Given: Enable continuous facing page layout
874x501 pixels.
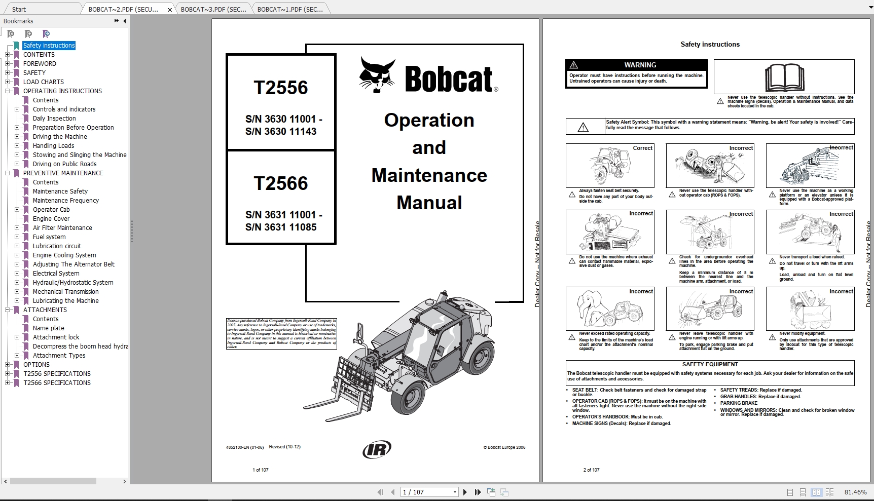Looking at the screenshot, I should 830,492.
